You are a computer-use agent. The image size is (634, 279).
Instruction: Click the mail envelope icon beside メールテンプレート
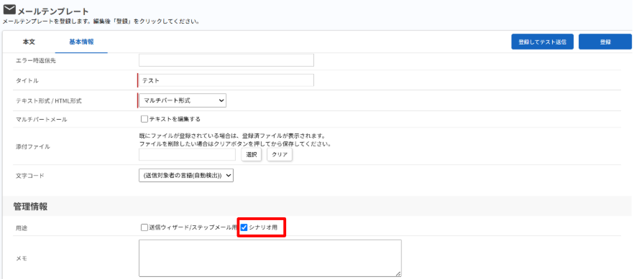[9, 9]
